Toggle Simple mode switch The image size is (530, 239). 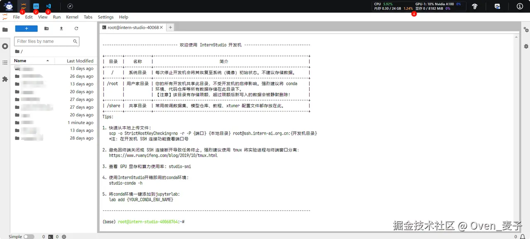[x=29, y=237]
